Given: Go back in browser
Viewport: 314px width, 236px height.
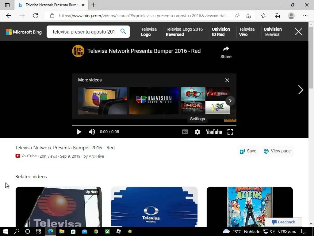Looking at the screenshot, I should click(8, 16).
